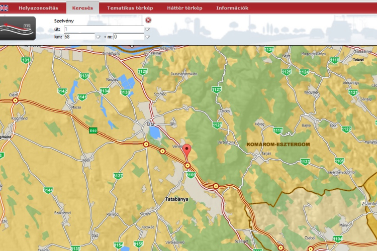The height and width of the screenshot is (251, 377).
Task: Expand the út road number dropdown
Action: click(x=147, y=30)
